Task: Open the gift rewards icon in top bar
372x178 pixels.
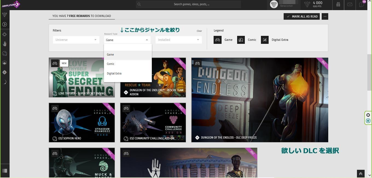Action: coord(338,4)
